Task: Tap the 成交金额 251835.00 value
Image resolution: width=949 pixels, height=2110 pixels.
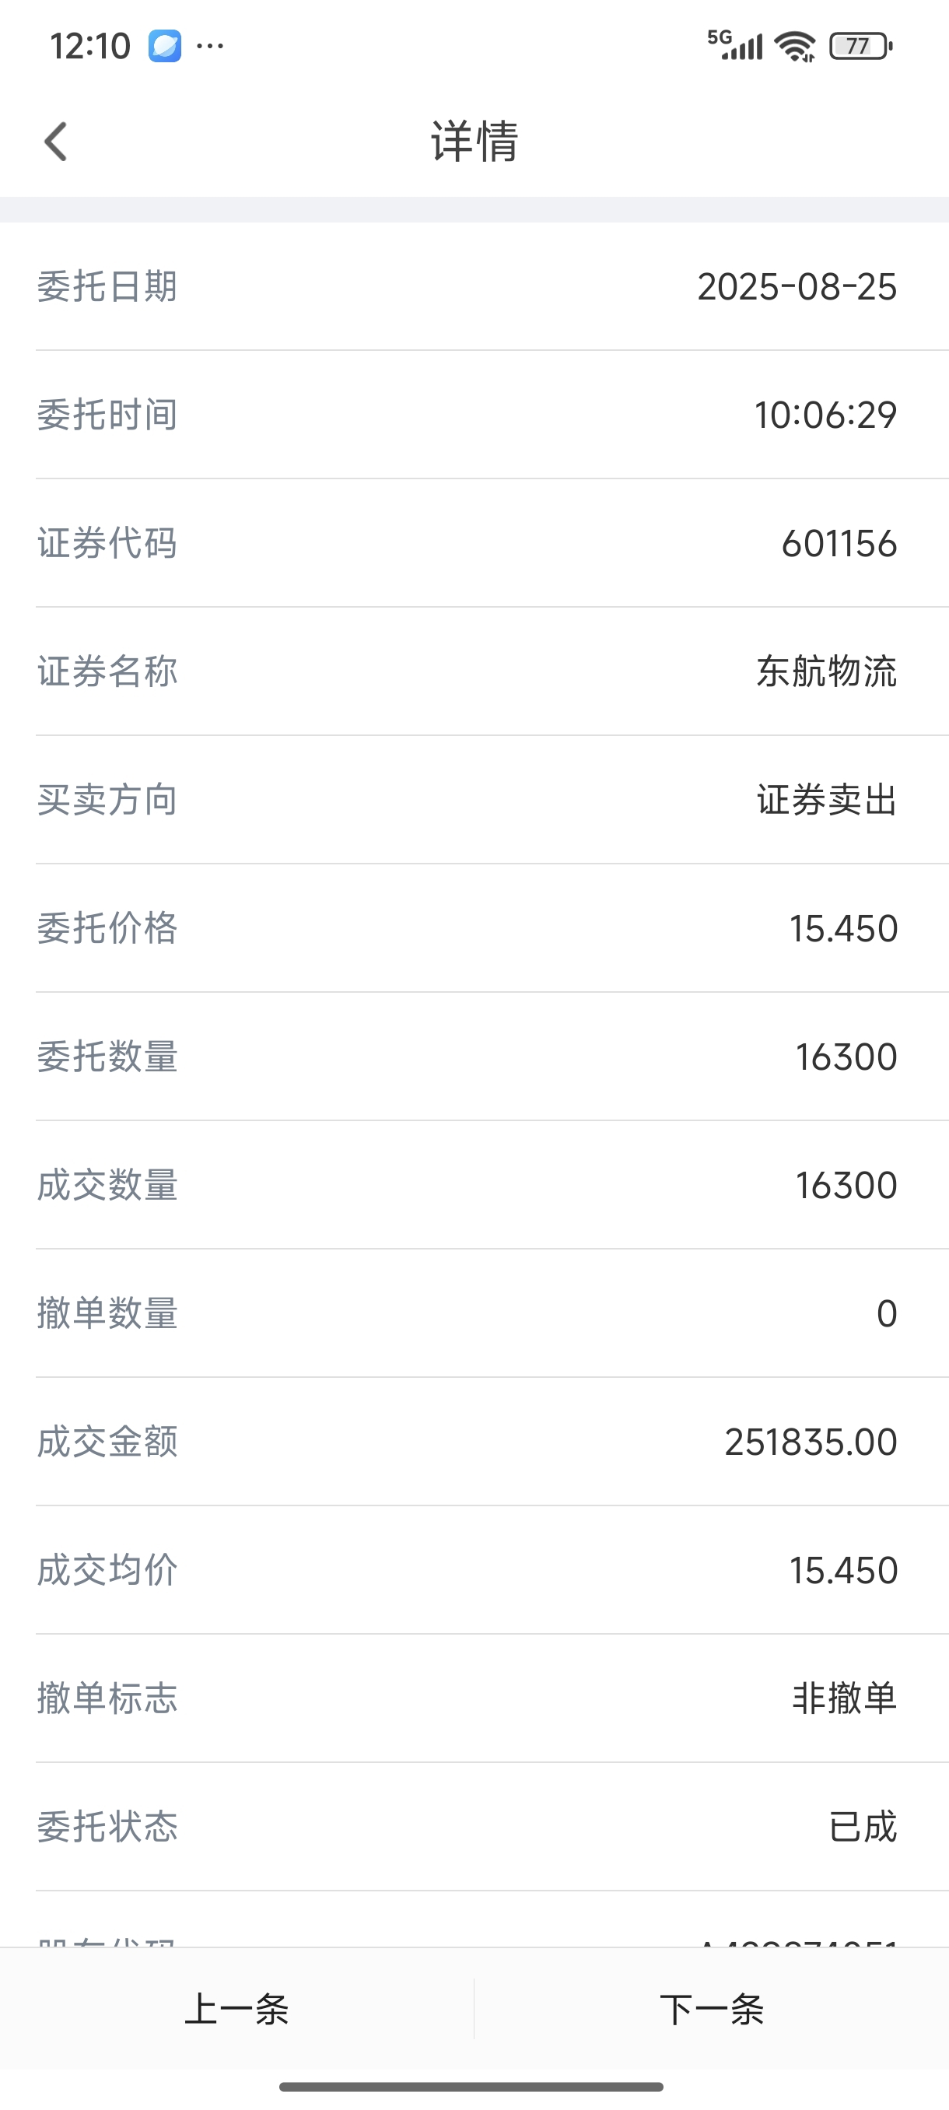Action: pyautogui.click(x=811, y=1442)
